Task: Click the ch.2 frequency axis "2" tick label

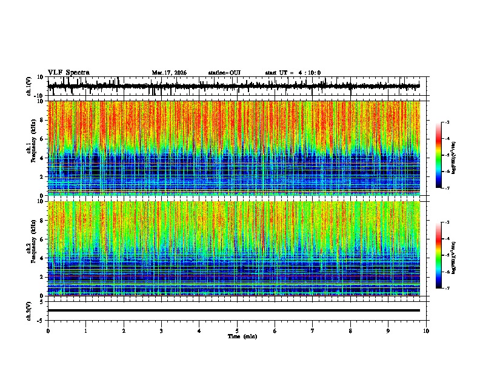Action: [x=42, y=277]
